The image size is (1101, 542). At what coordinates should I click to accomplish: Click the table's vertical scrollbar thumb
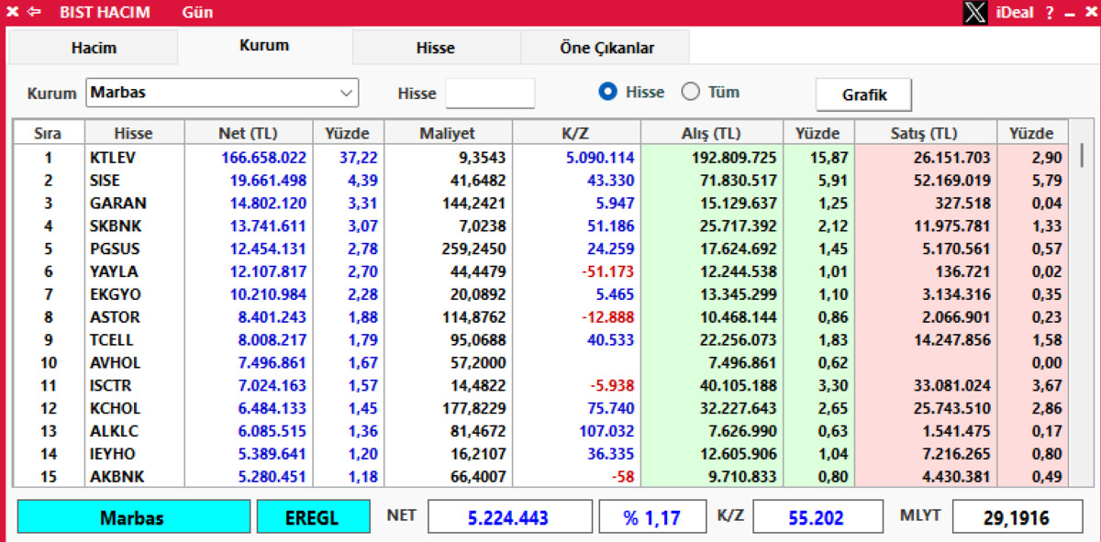tap(1083, 154)
